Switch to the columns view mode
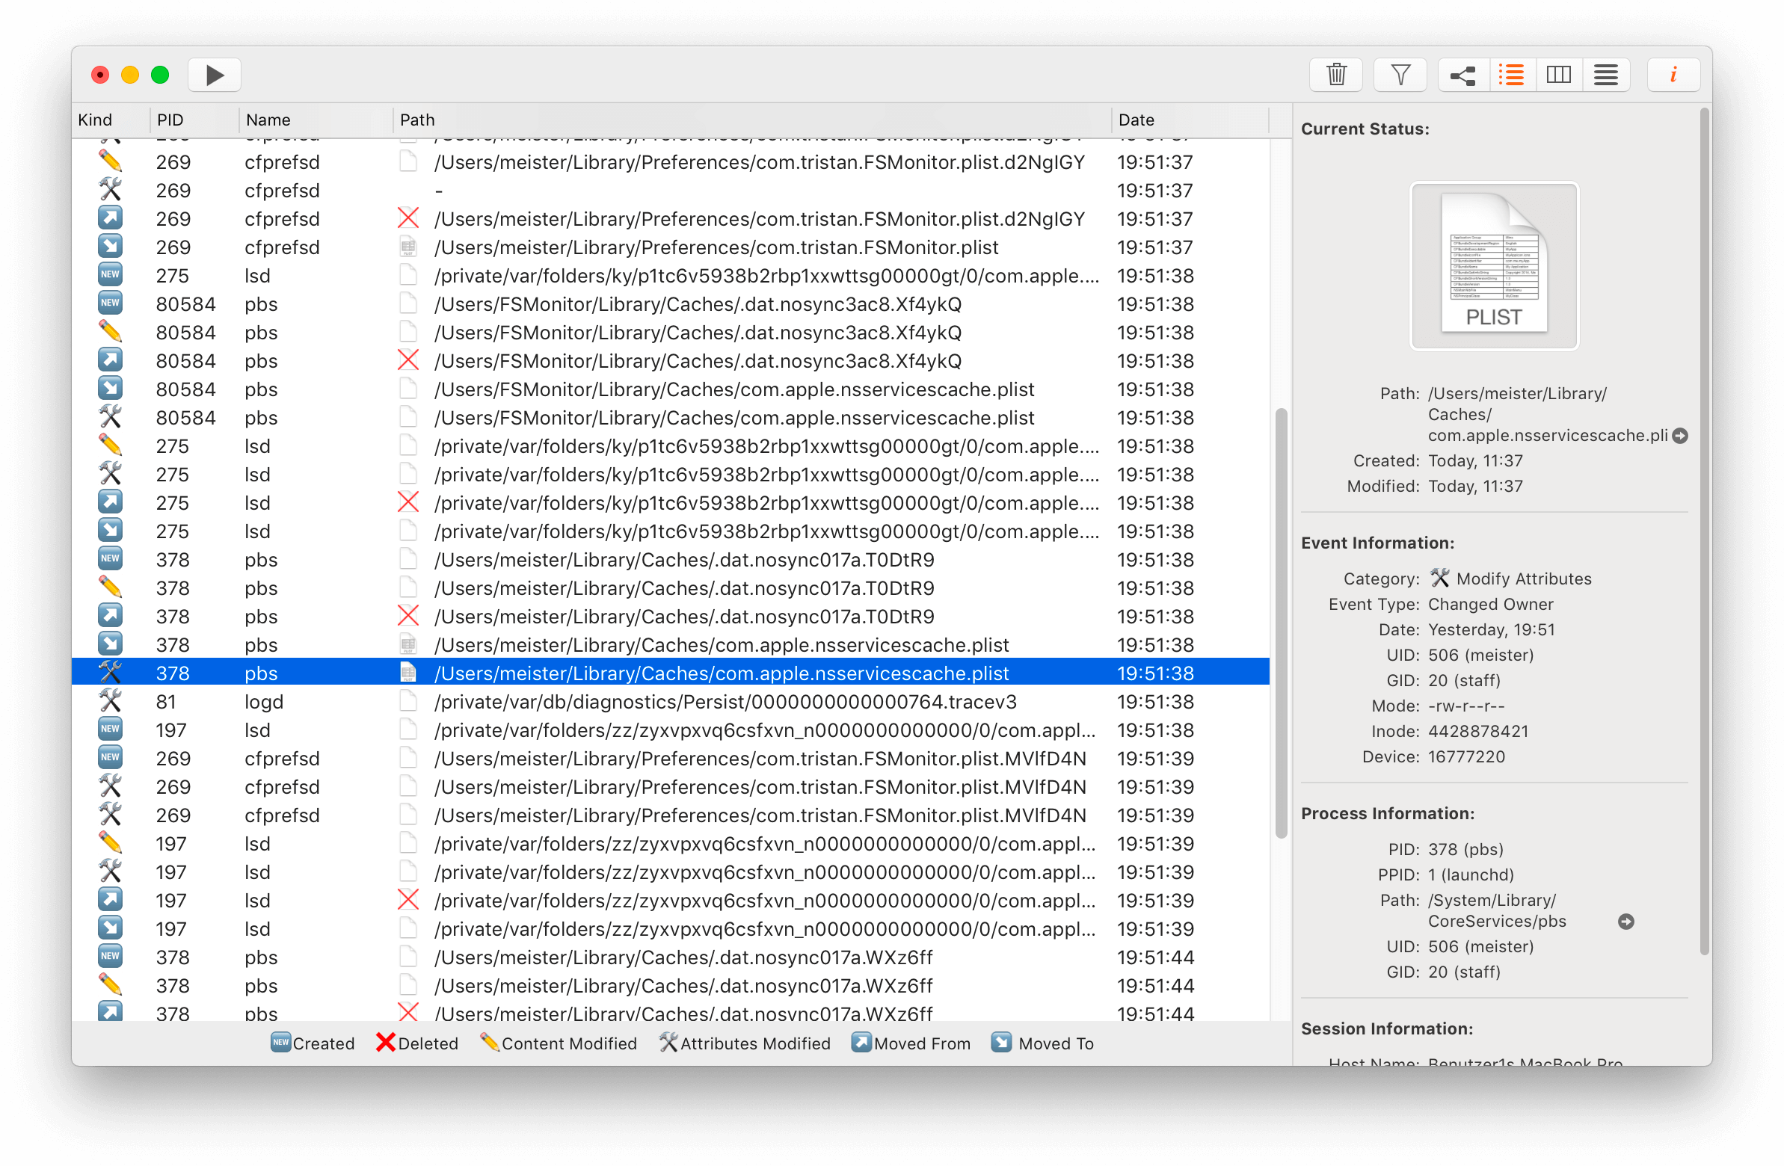The image size is (1784, 1166). pyautogui.click(x=1558, y=75)
